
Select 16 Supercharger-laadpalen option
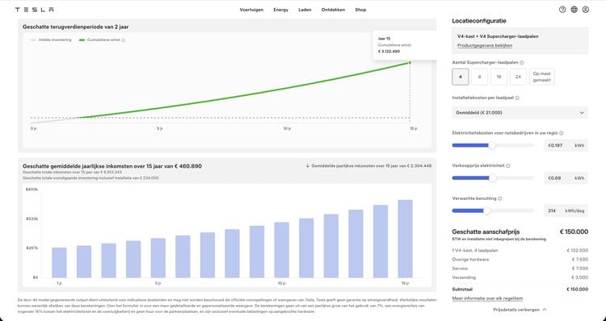pyautogui.click(x=499, y=77)
